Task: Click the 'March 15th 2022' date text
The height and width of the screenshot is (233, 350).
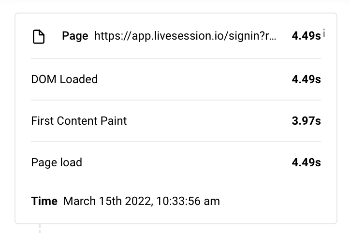Action: [x=107, y=201]
